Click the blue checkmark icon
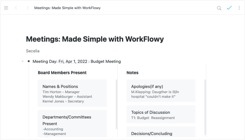This screenshot has height=140, width=245. pyautogui.click(x=229, y=8)
